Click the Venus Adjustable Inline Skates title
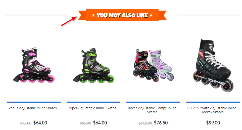 33,108
